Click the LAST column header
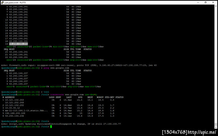Image resolution: width=218 pixels, height=136 pixels. (x=69, y=97)
